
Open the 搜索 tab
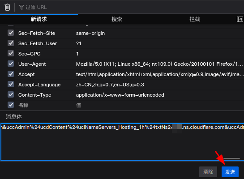[x=117, y=19]
